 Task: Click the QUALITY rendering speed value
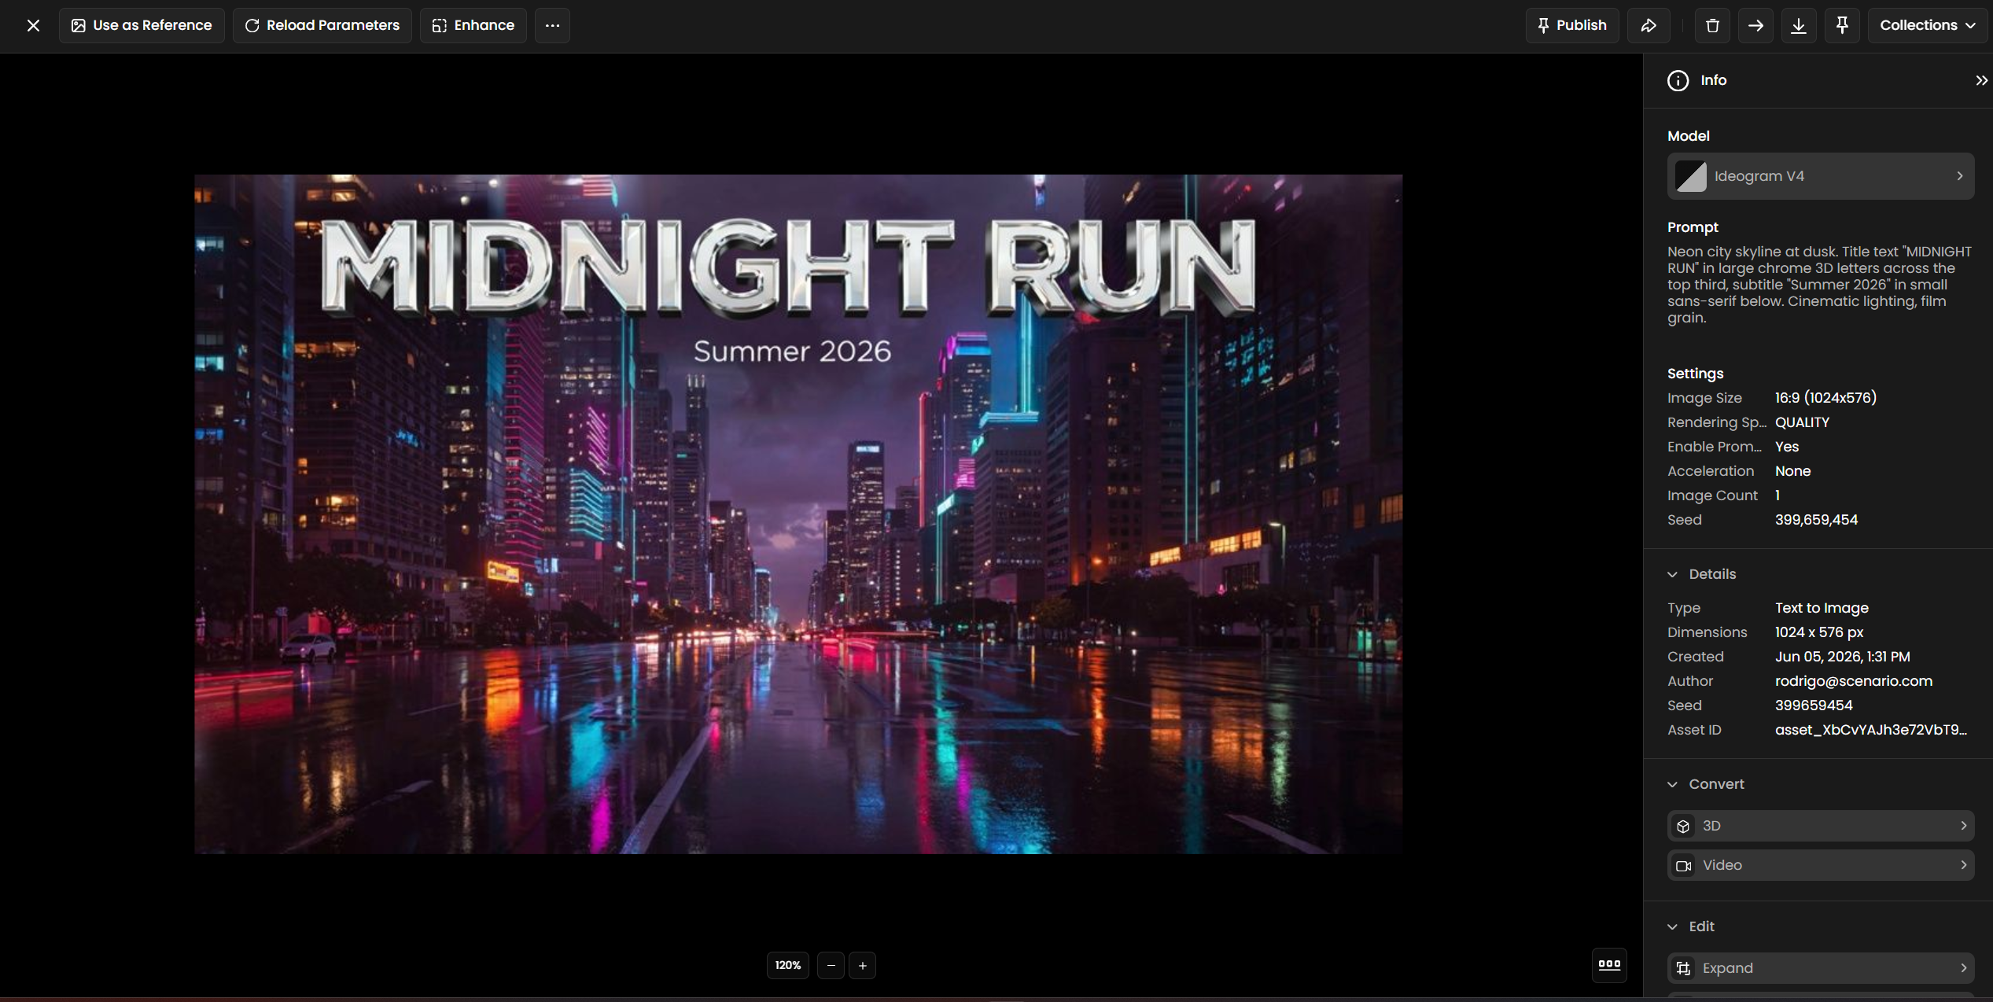coord(1802,422)
